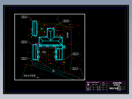Select the red elevation value 11.77 at the callout leader
The height and width of the screenshot is (99, 132).
(64, 60)
